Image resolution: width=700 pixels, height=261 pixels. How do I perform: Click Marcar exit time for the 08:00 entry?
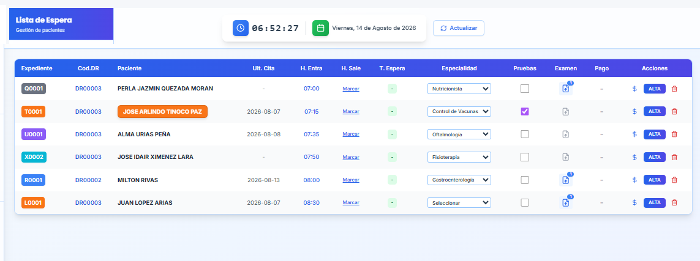[x=351, y=180]
